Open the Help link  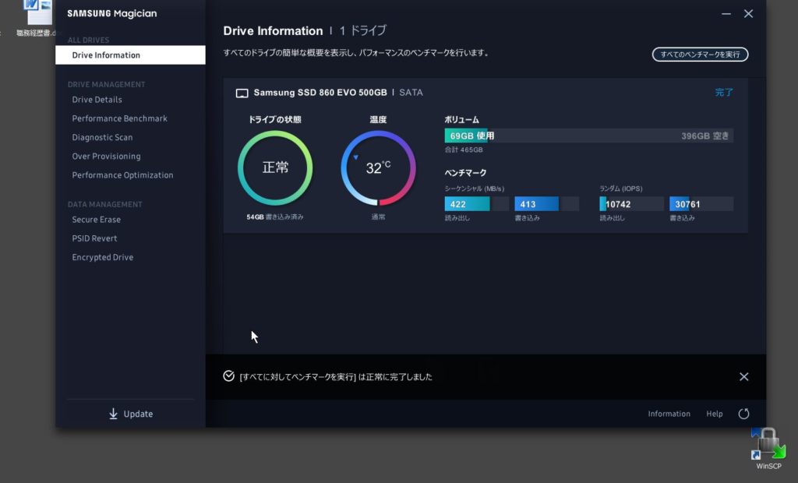click(x=714, y=414)
